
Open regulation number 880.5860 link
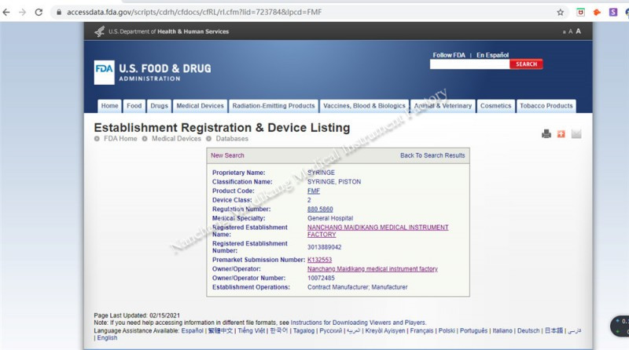coord(320,209)
